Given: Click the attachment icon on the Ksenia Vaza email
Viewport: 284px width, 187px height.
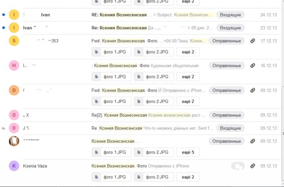Looking at the screenshot, I should click(253, 166).
